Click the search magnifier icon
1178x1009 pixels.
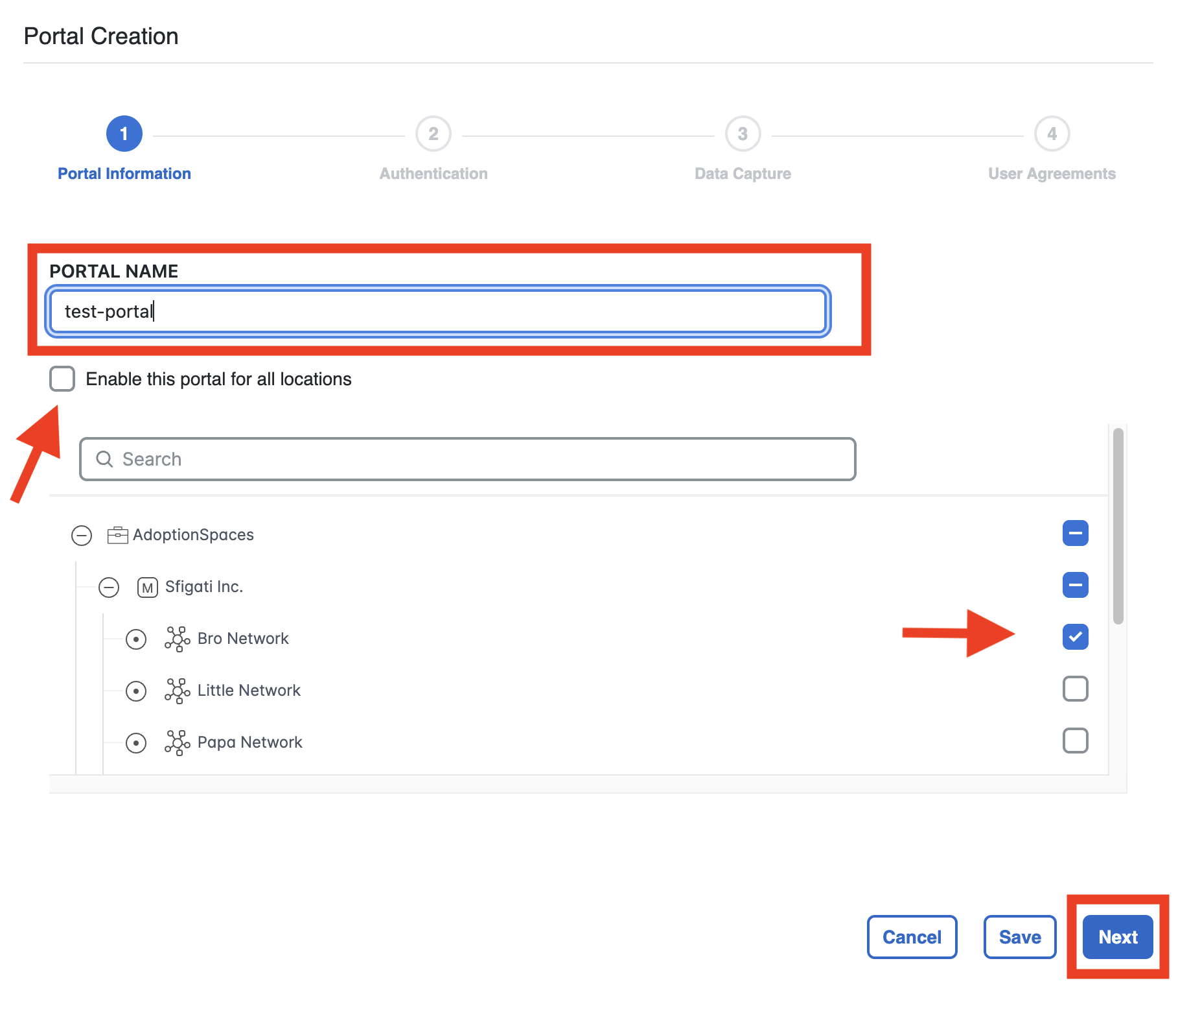[x=104, y=459]
